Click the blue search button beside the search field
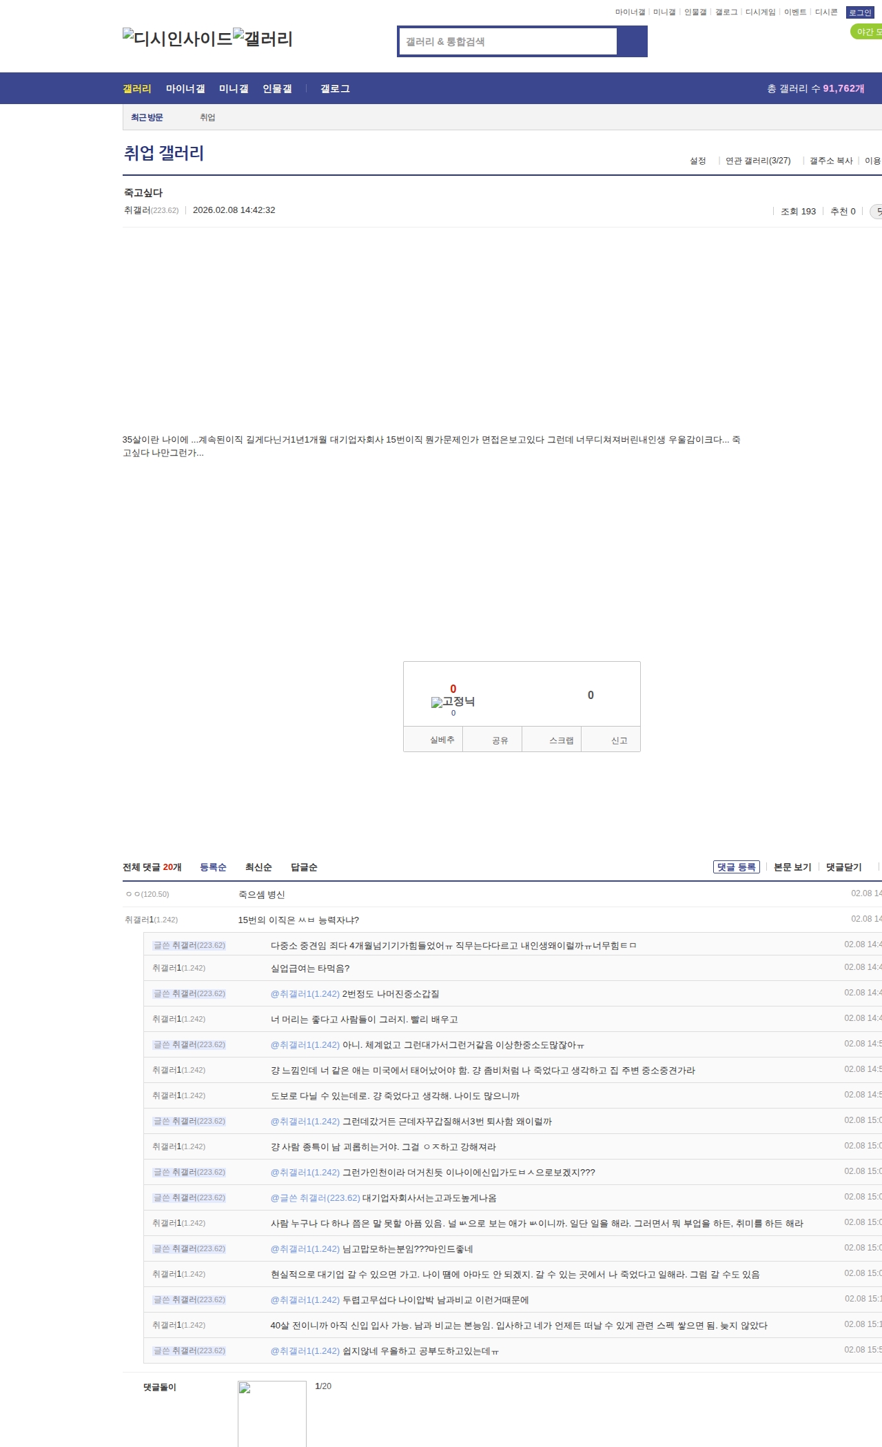Viewport: 882px width, 1447px height. 632,41
